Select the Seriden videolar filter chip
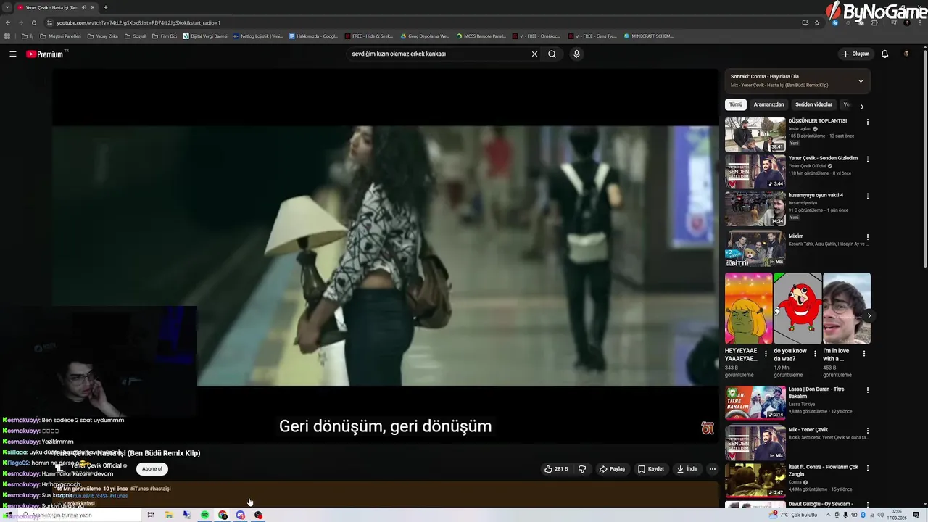Viewport: 928px width, 522px height. 813,104
